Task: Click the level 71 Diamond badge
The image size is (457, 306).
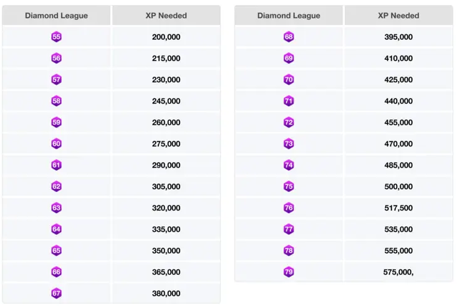Action: (x=289, y=101)
